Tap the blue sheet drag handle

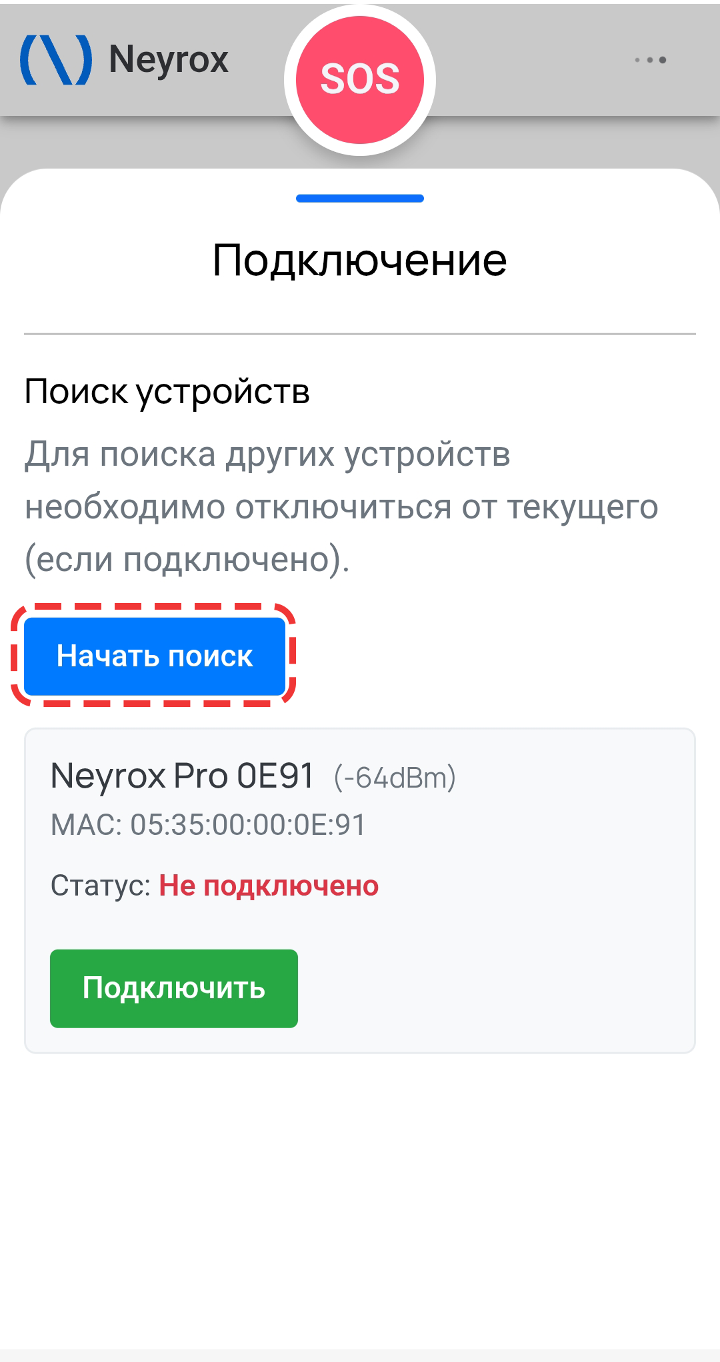360,199
